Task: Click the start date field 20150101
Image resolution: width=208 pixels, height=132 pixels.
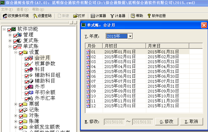Action: point(114,122)
